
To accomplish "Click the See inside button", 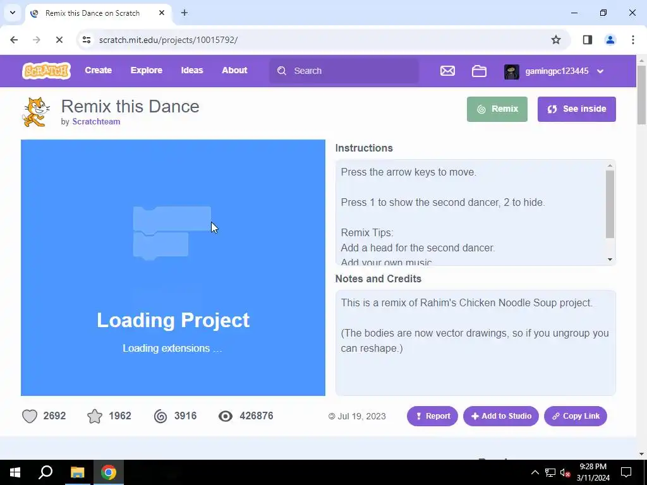I will [x=576, y=109].
